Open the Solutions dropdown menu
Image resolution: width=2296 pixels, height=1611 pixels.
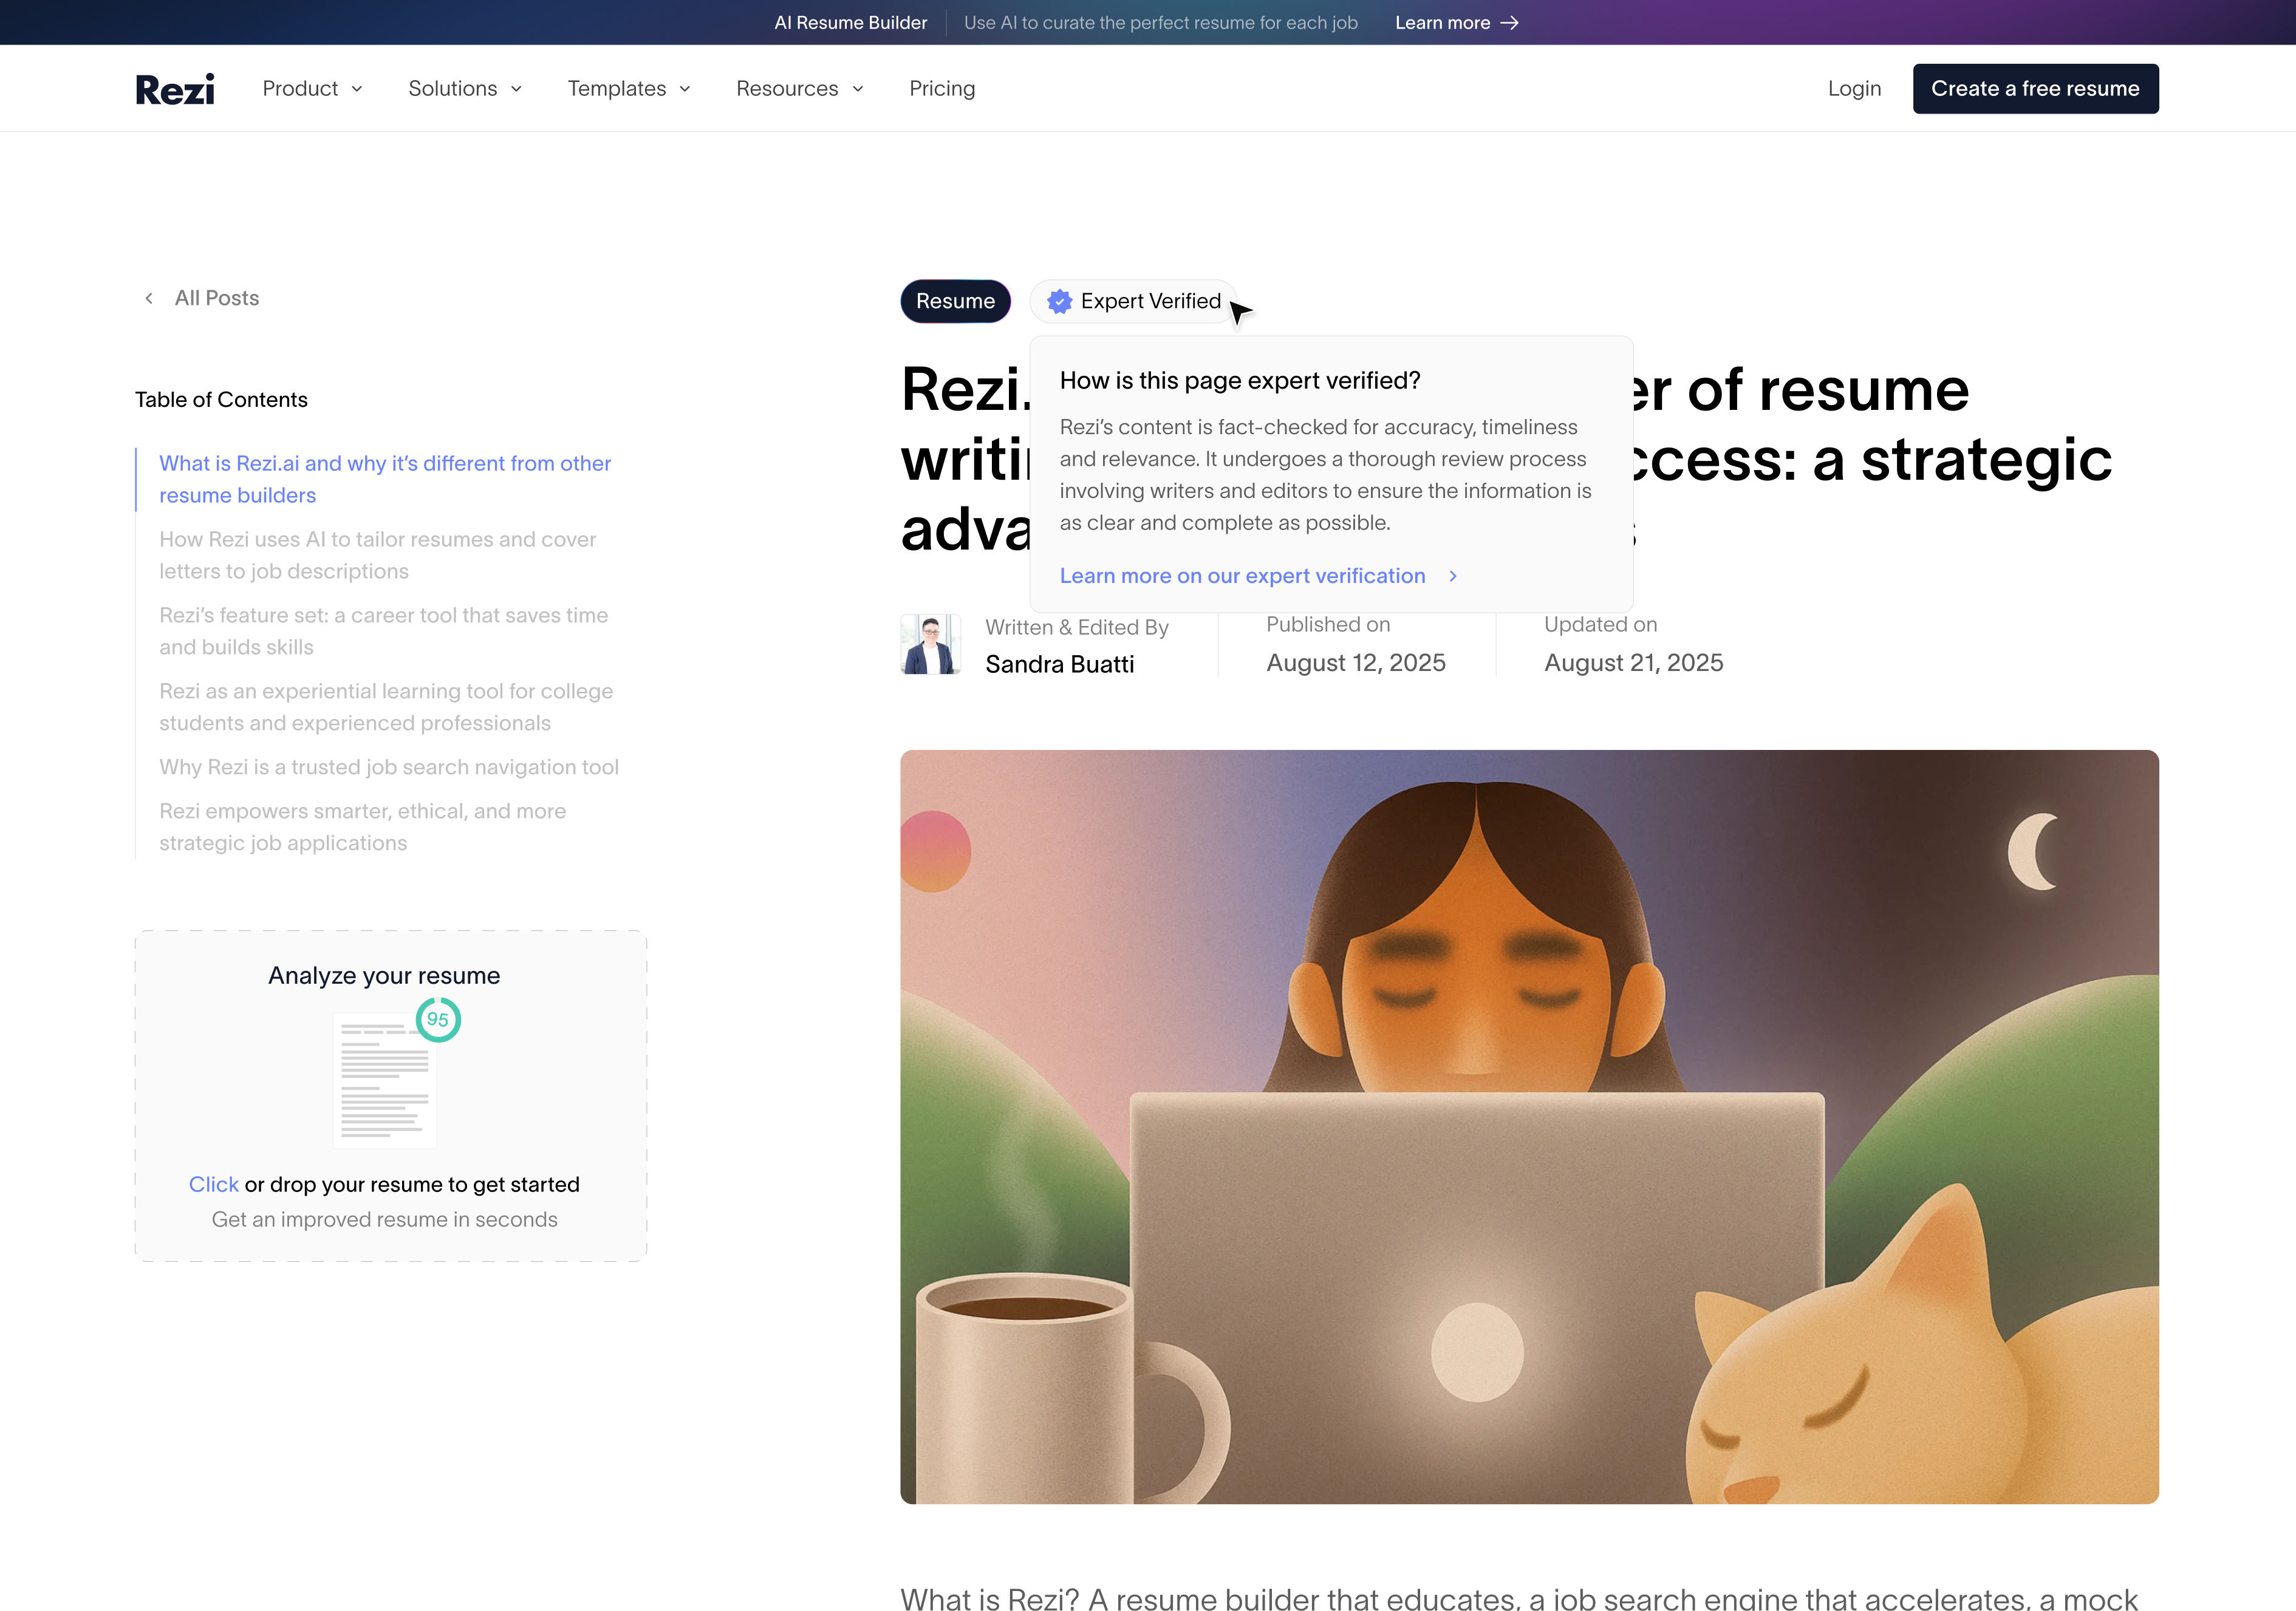click(x=465, y=89)
